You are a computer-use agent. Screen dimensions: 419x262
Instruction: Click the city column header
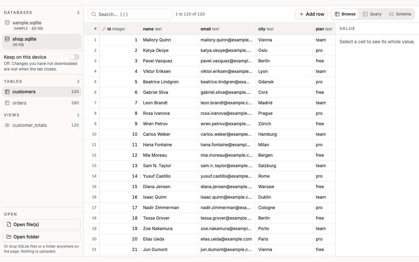tap(284, 29)
